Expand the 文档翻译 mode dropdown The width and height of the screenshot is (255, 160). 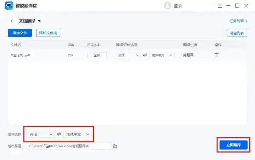click(x=39, y=21)
